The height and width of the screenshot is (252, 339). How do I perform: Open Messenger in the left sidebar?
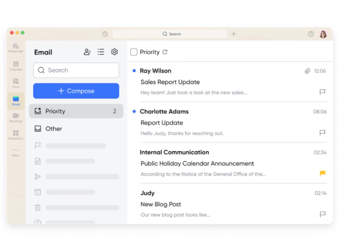point(16,48)
